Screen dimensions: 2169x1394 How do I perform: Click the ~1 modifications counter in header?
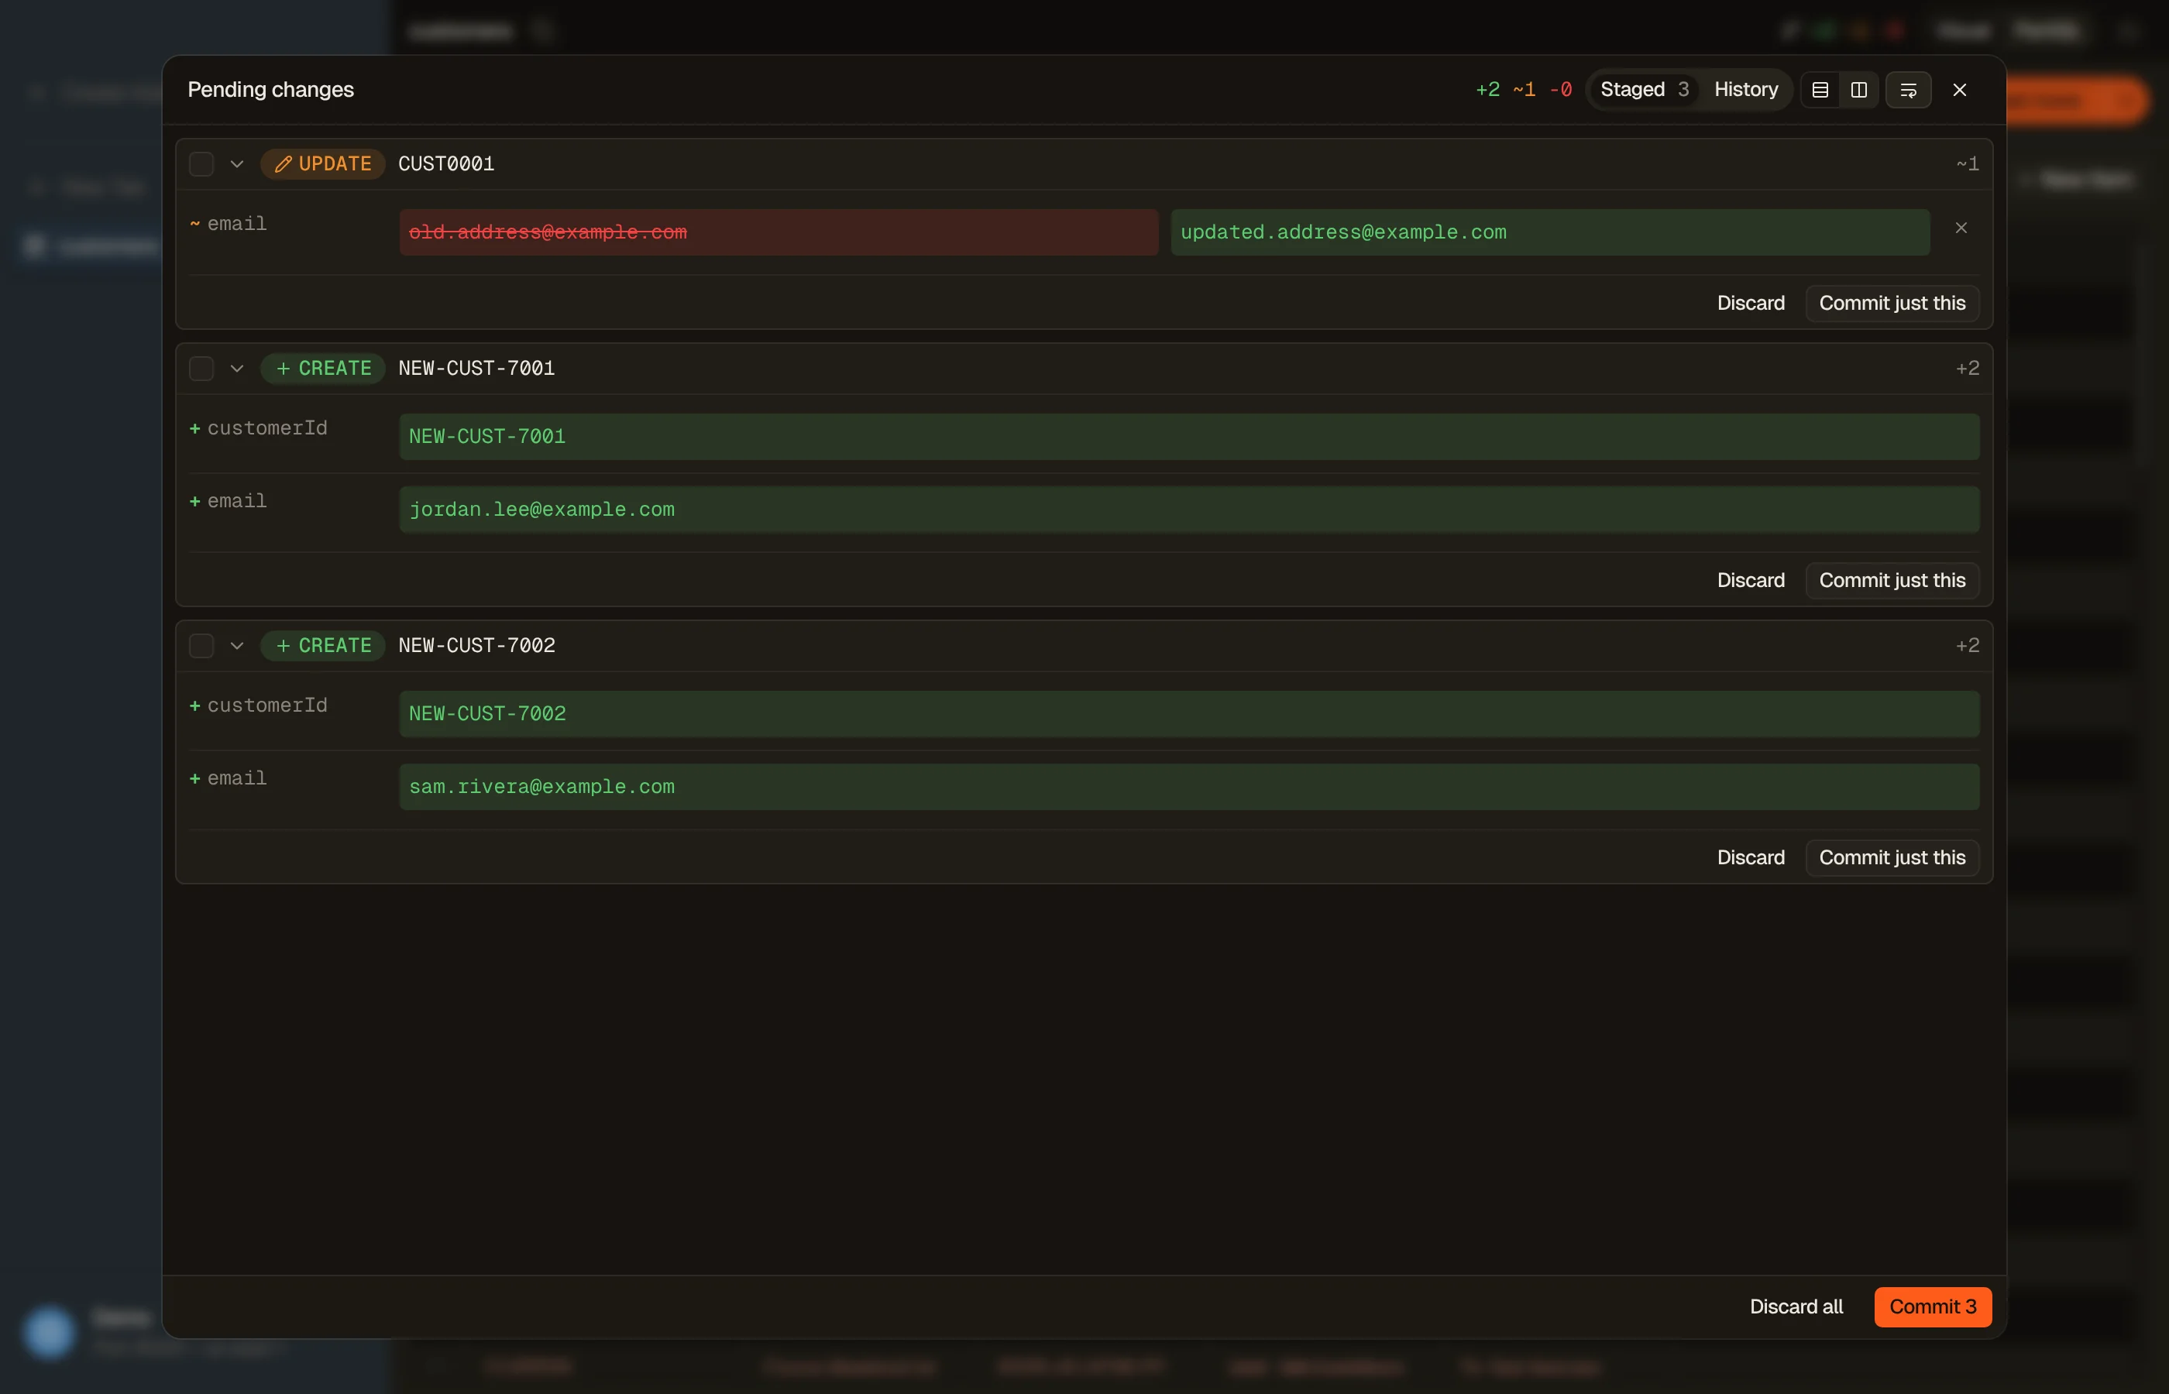[x=1524, y=90]
